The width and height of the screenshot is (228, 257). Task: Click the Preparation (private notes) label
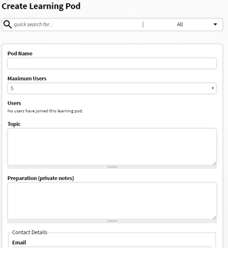(41, 178)
